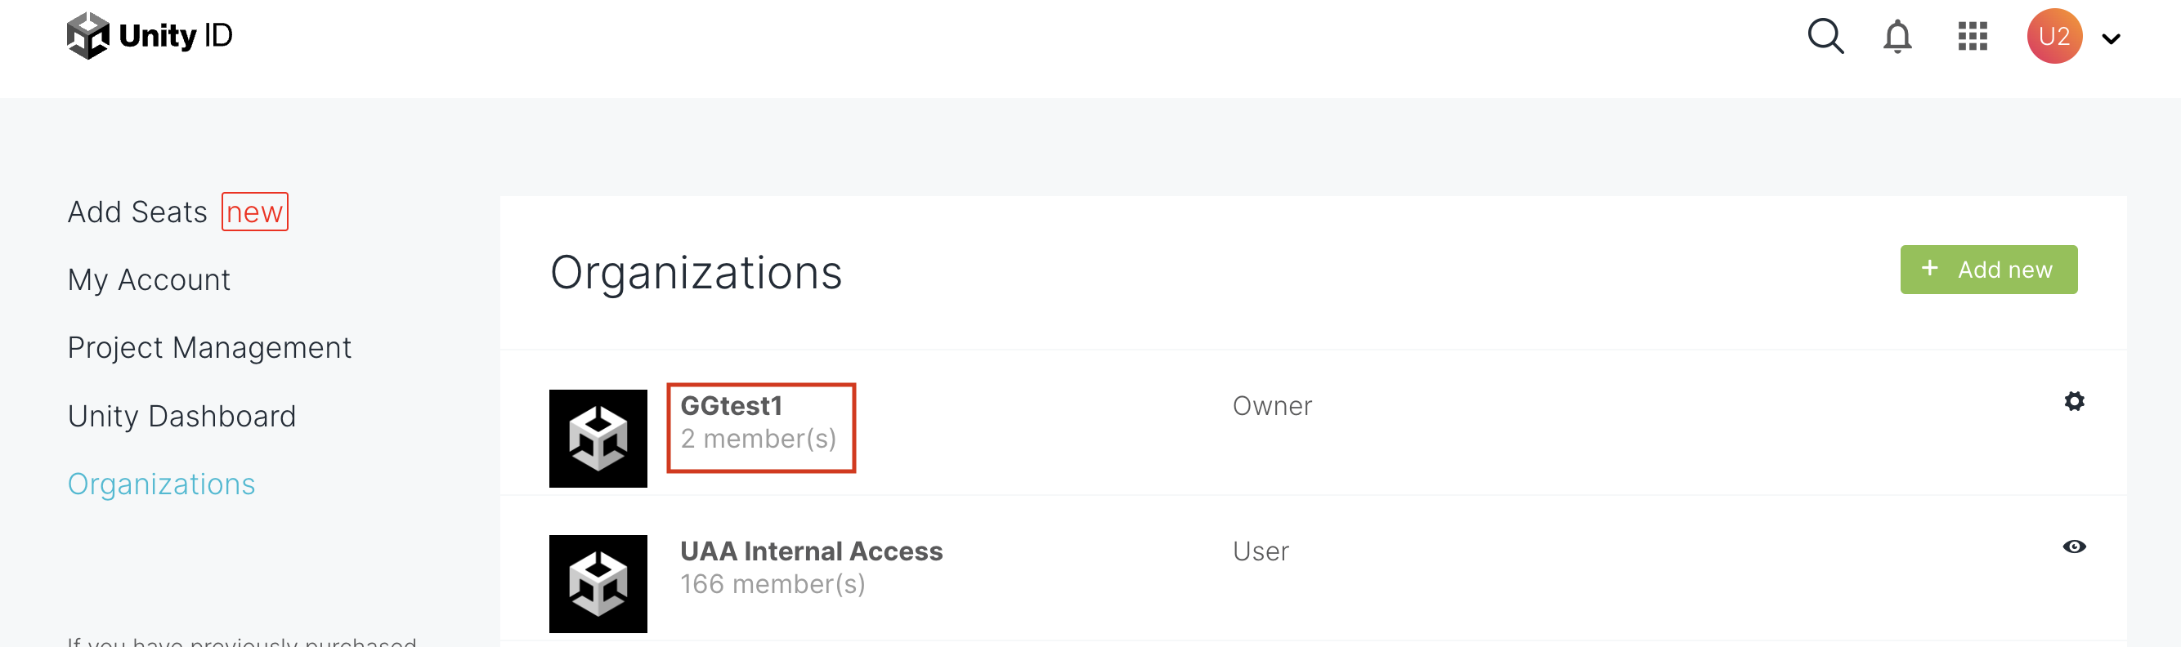This screenshot has height=647, width=2181.
Task: Open Unity Dashboard from the sidebar
Action: click(x=181, y=415)
